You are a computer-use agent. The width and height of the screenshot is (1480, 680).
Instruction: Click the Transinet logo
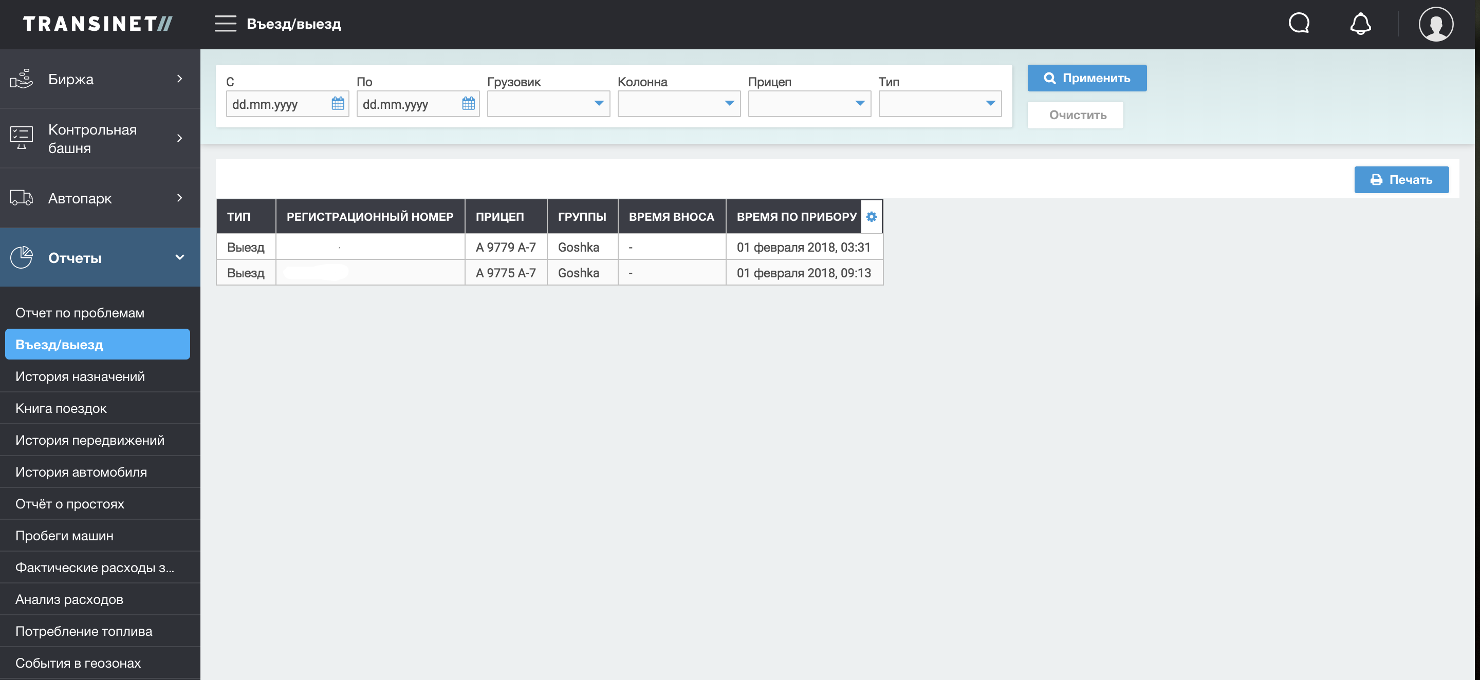(97, 24)
